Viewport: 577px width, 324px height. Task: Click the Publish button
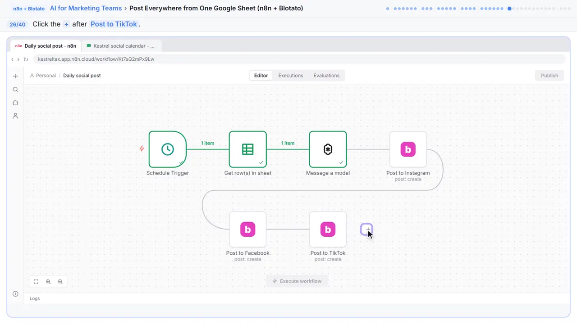click(x=550, y=76)
